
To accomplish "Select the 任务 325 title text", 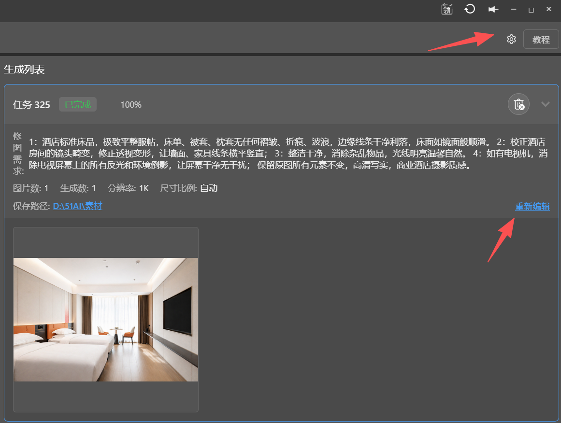I will pyautogui.click(x=31, y=105).
